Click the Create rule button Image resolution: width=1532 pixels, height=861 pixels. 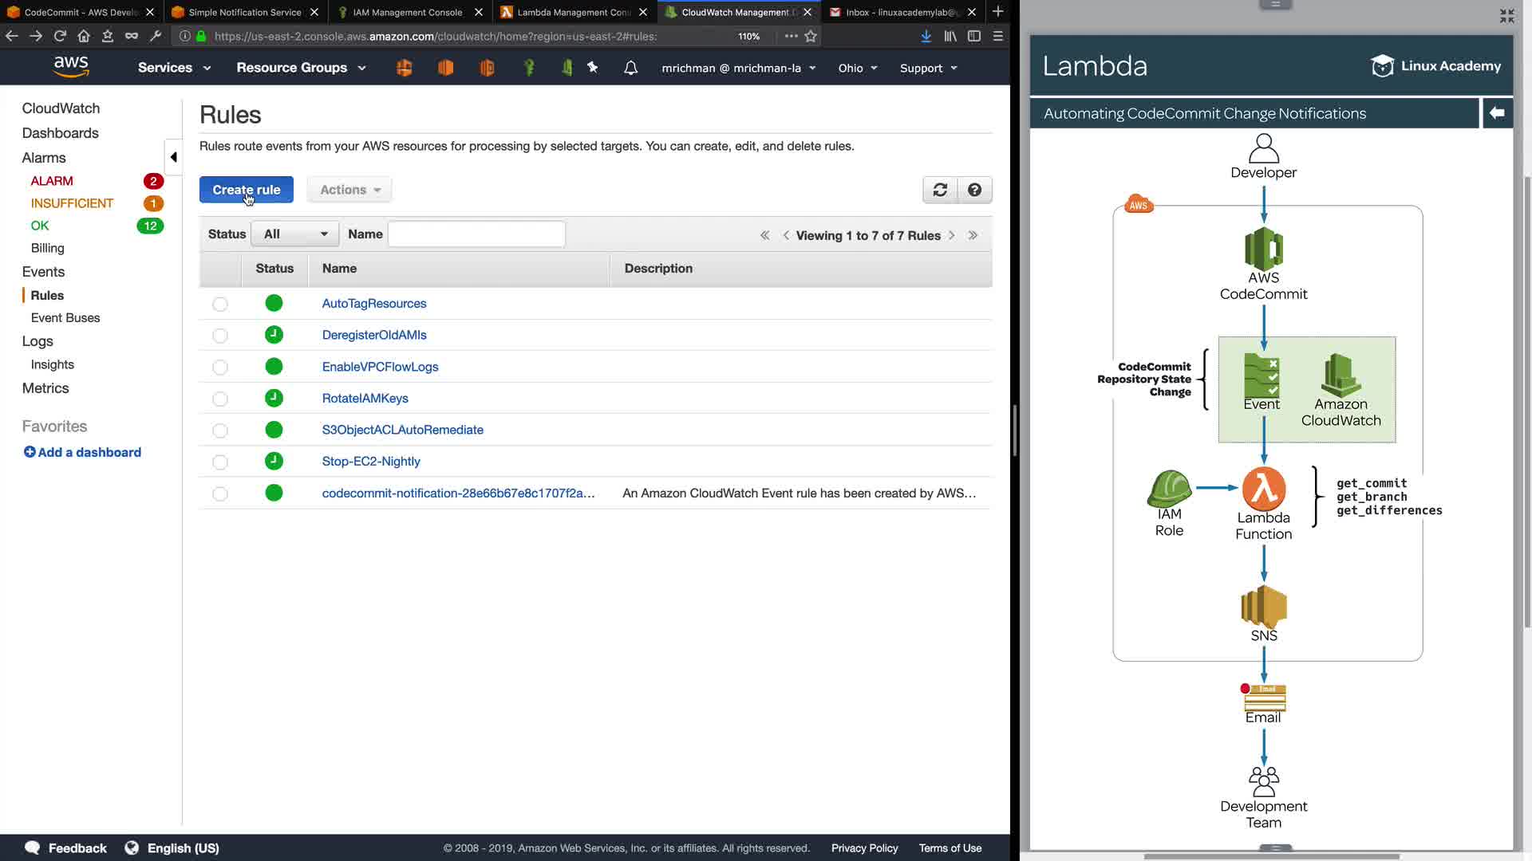pos(246,190)
